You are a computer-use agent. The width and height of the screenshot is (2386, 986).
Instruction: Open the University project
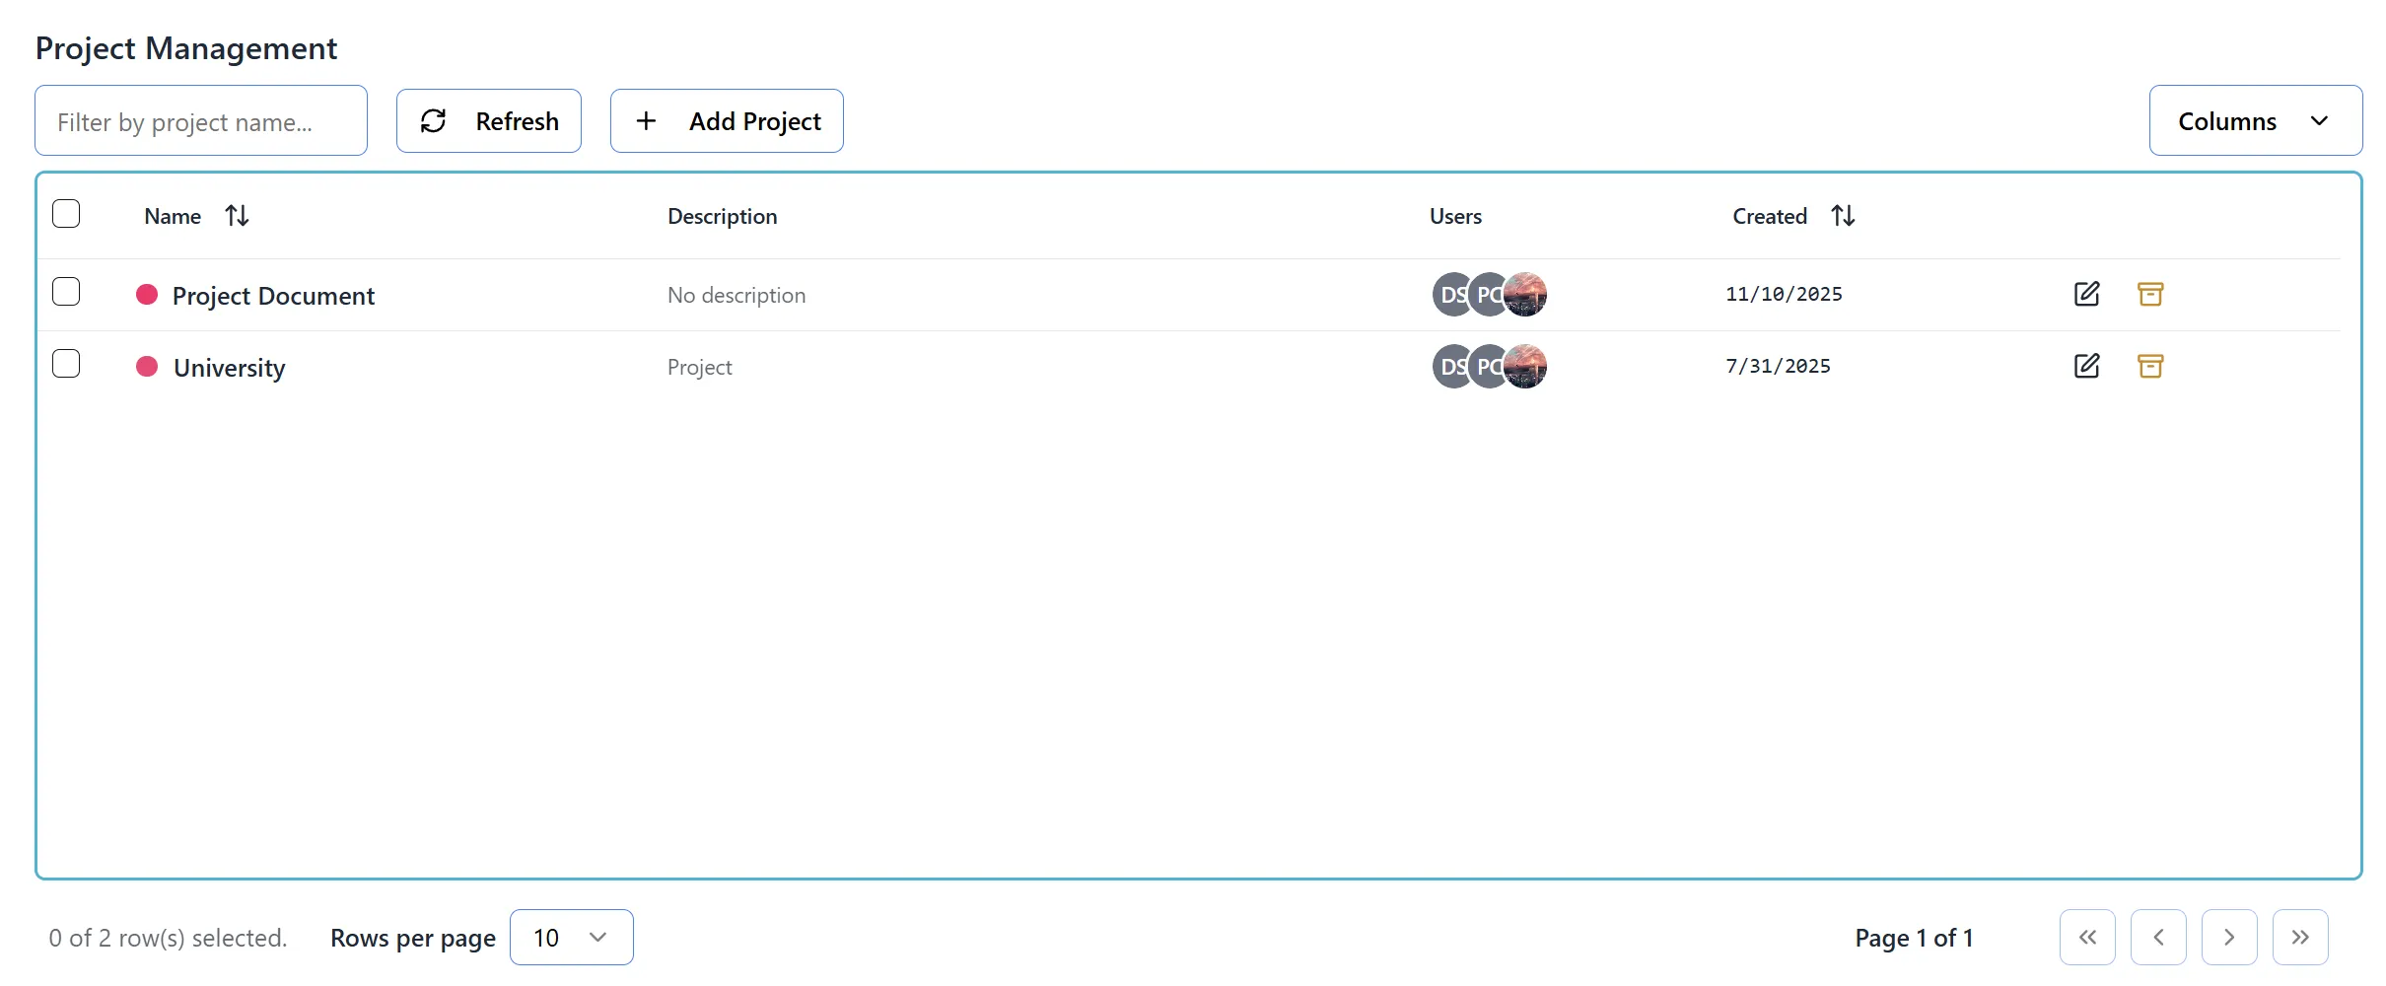(x=228, y=366)
